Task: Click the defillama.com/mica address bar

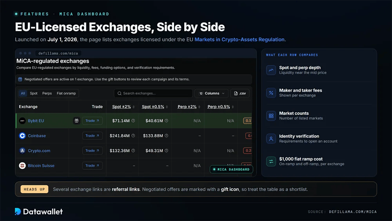Action: click(x=58, y=53)
